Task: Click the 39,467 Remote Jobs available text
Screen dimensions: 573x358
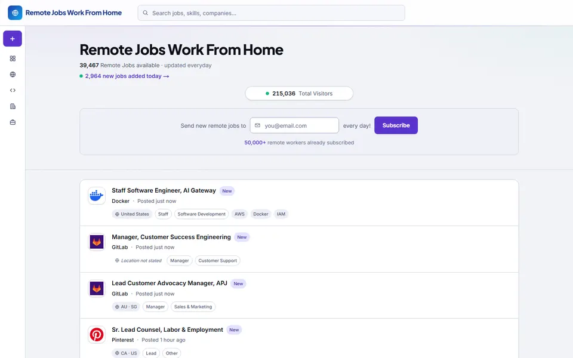Action: (x=119, y=66)
